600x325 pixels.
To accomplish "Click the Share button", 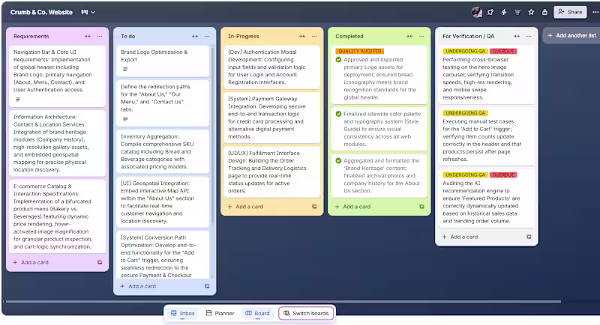I will click(570, 12).
